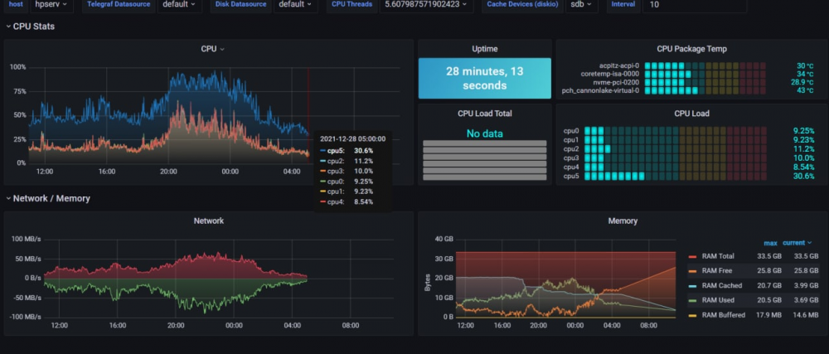Toggle RAM Buffered series in legend
The image size is (829, 354).
pyautogui.click(x=723, y=315)
